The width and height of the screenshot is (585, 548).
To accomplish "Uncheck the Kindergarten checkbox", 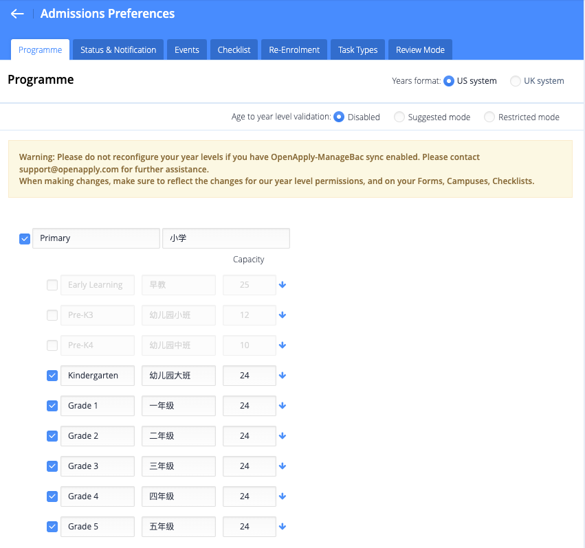I will coord(52,376).
